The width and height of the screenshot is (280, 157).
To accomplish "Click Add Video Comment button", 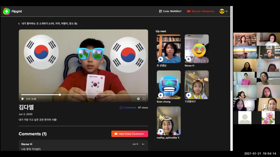I will tap(129, 134).
